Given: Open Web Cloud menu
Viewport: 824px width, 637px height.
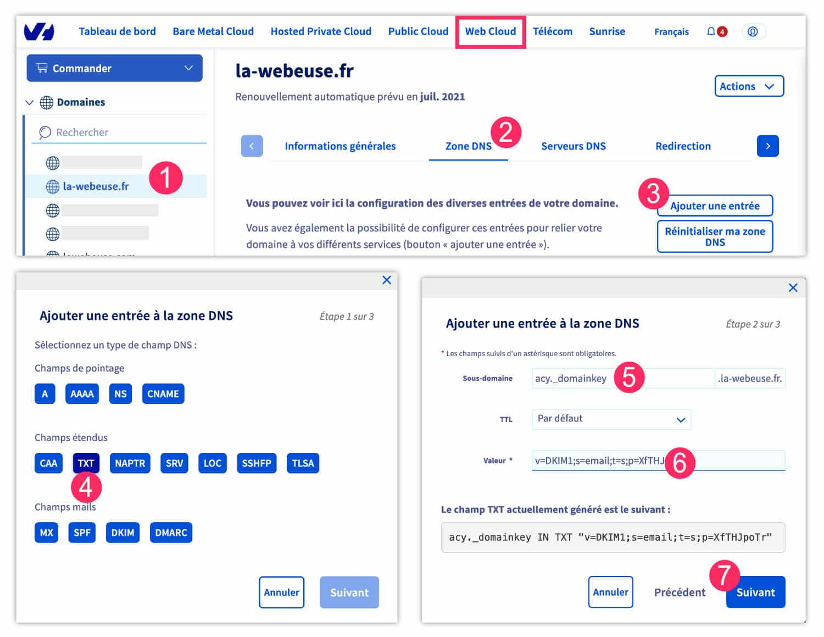Looking at the screenshot, I should tap(491, 31).
